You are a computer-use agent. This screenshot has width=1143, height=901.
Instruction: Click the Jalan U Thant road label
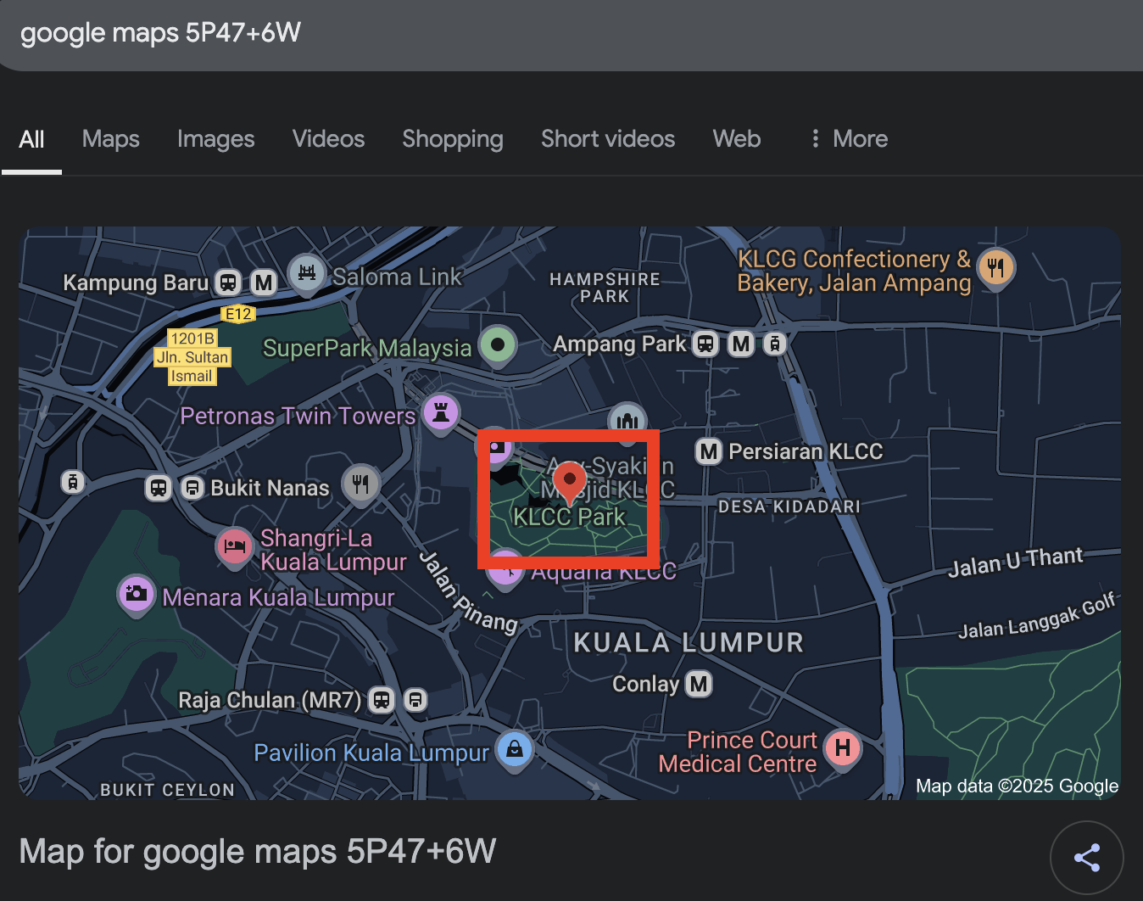click(1015, 562)
